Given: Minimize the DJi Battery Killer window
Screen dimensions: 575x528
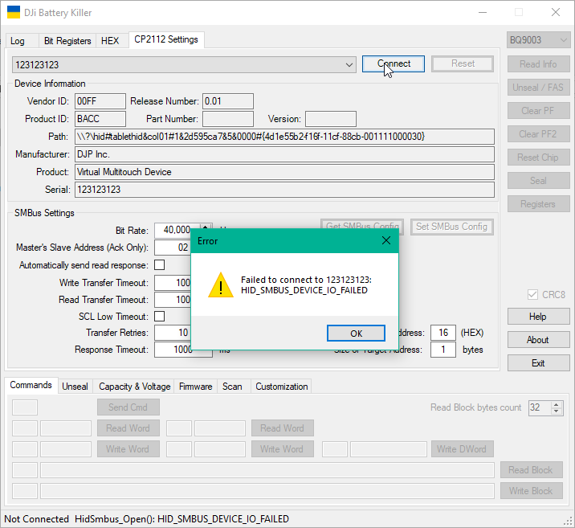Looking at the screenshot, I should click(x=483, y=12).
